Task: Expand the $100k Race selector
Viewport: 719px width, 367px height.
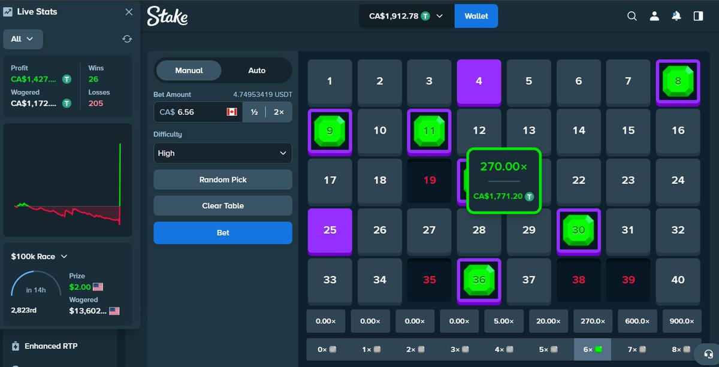Action: [x=38, y=256]
